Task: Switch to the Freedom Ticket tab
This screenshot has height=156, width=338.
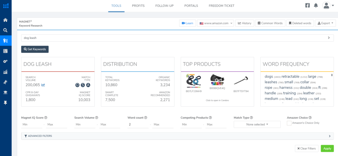Action: click(221, 6)
